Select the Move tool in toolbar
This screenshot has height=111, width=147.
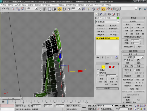point(60,9)
